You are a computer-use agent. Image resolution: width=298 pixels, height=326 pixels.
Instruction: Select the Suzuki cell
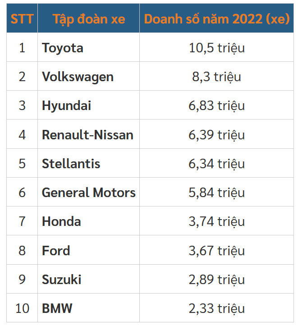coord(62,280)
